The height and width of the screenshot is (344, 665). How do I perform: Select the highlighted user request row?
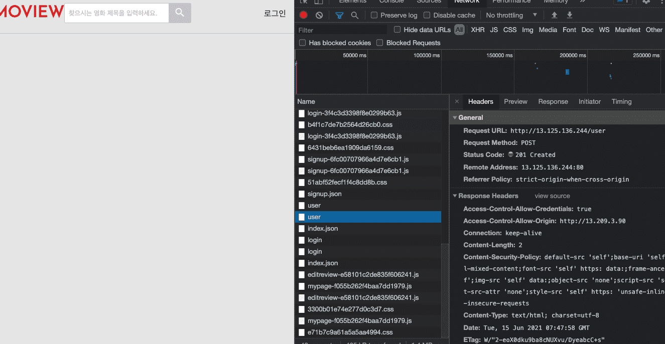coord(368,217)
